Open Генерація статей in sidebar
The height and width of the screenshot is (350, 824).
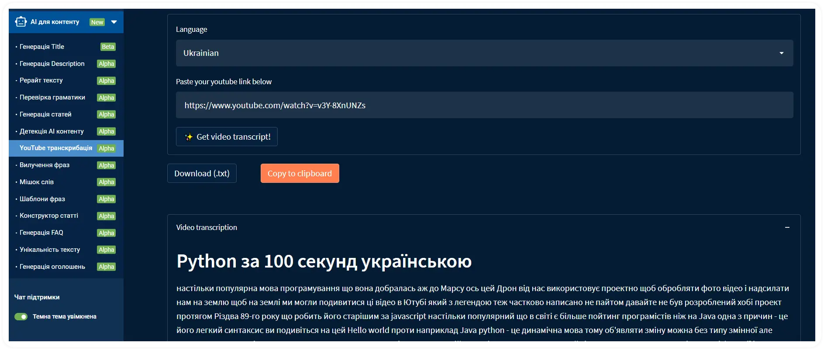click(x=45, y=114)
